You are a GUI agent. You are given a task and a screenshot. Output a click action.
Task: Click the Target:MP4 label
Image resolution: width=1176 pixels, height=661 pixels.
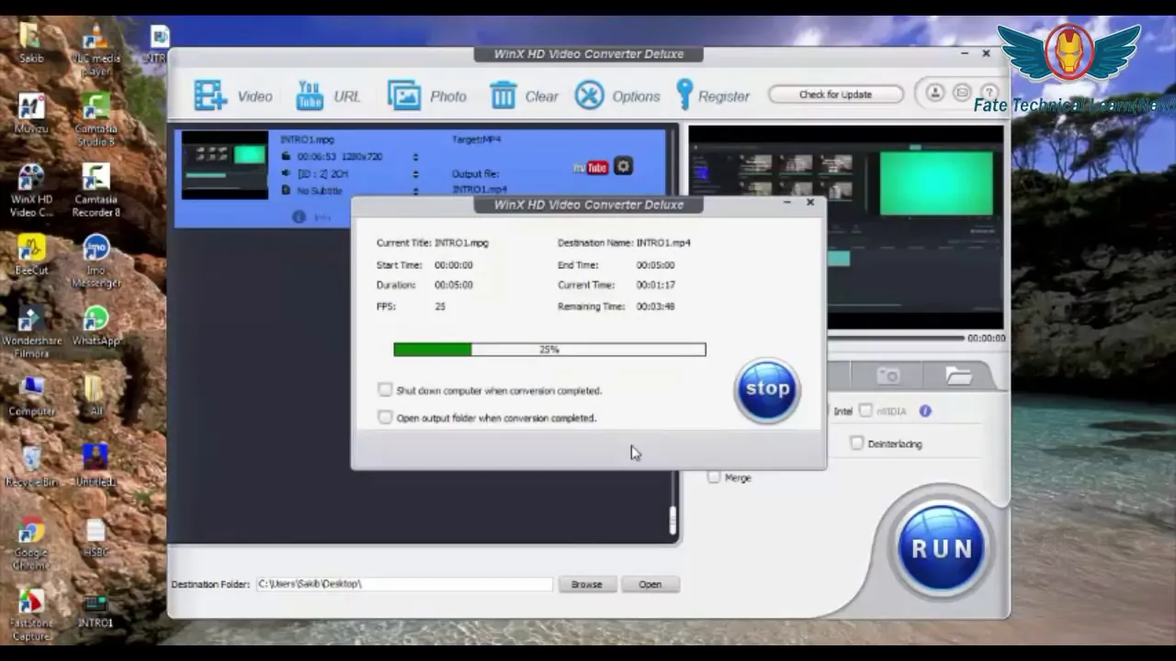[x=476, y=140]
